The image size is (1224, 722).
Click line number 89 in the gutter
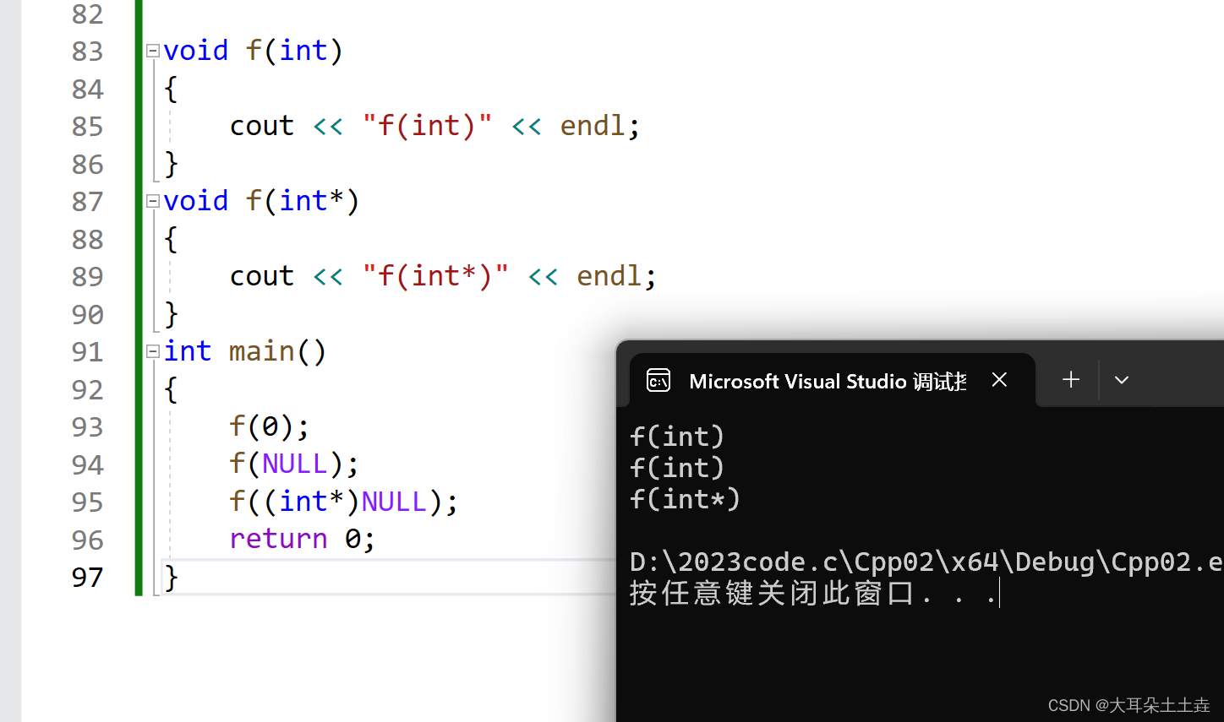(x=88, y=277)
